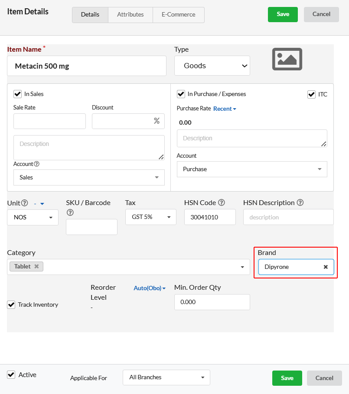The width and height of the screenshot is (349, 394).
Task: Open the unit options arrow beside Unit label
Action: pyautogui.click(x=42, y=204)
